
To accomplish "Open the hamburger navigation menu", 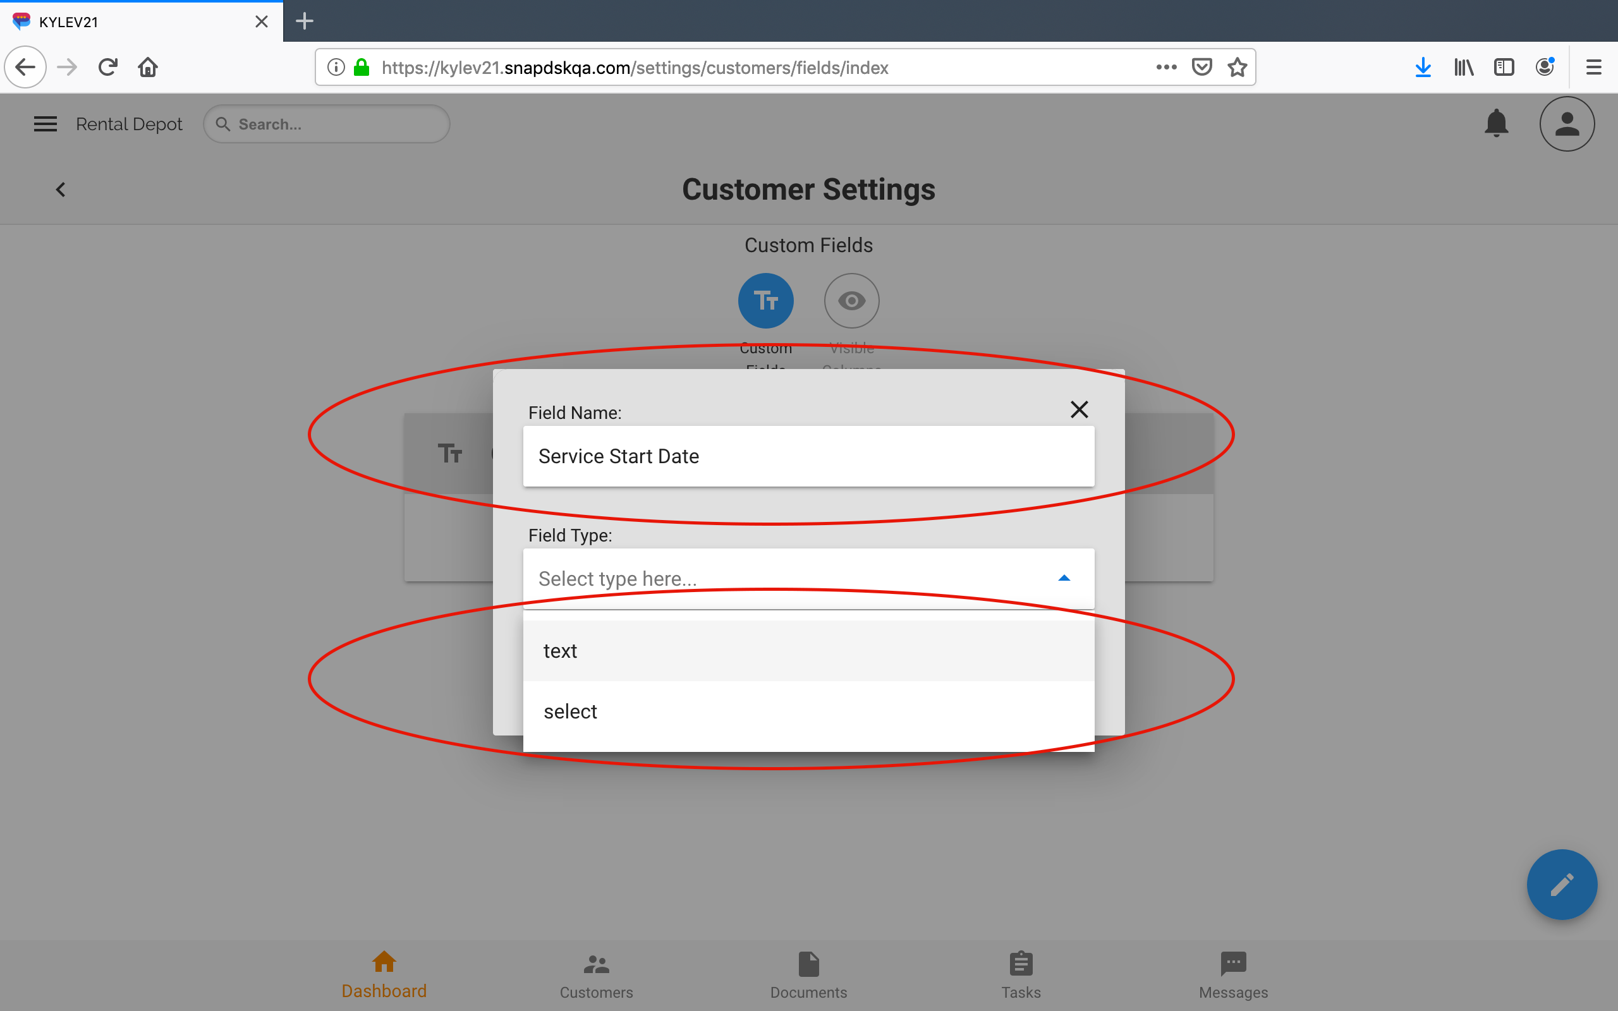I will coord(45,124).
